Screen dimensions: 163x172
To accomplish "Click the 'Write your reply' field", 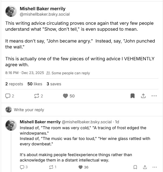I will (x=29, y=110).
